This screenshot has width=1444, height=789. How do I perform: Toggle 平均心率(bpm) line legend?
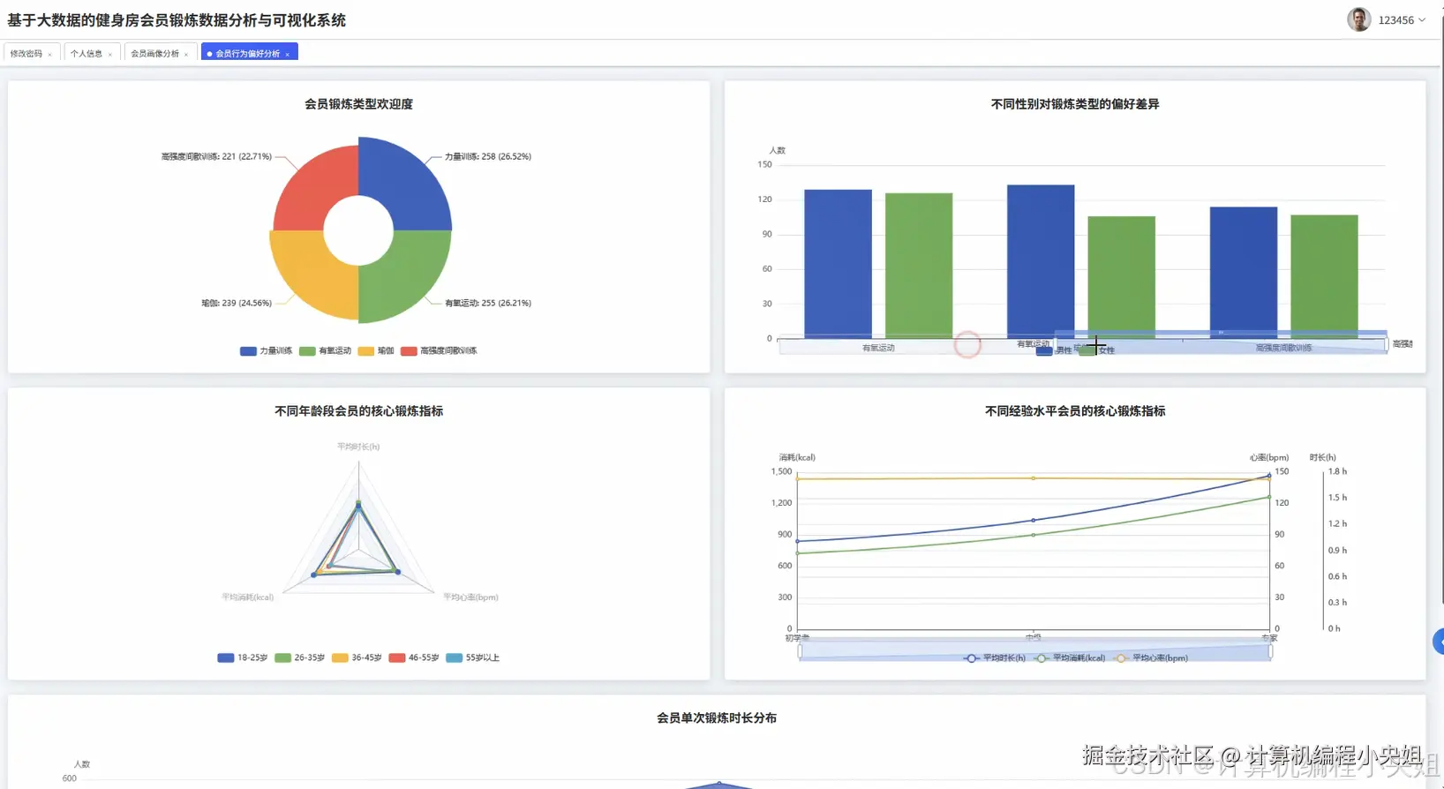pyautogui.click(x=1151, y=658)
